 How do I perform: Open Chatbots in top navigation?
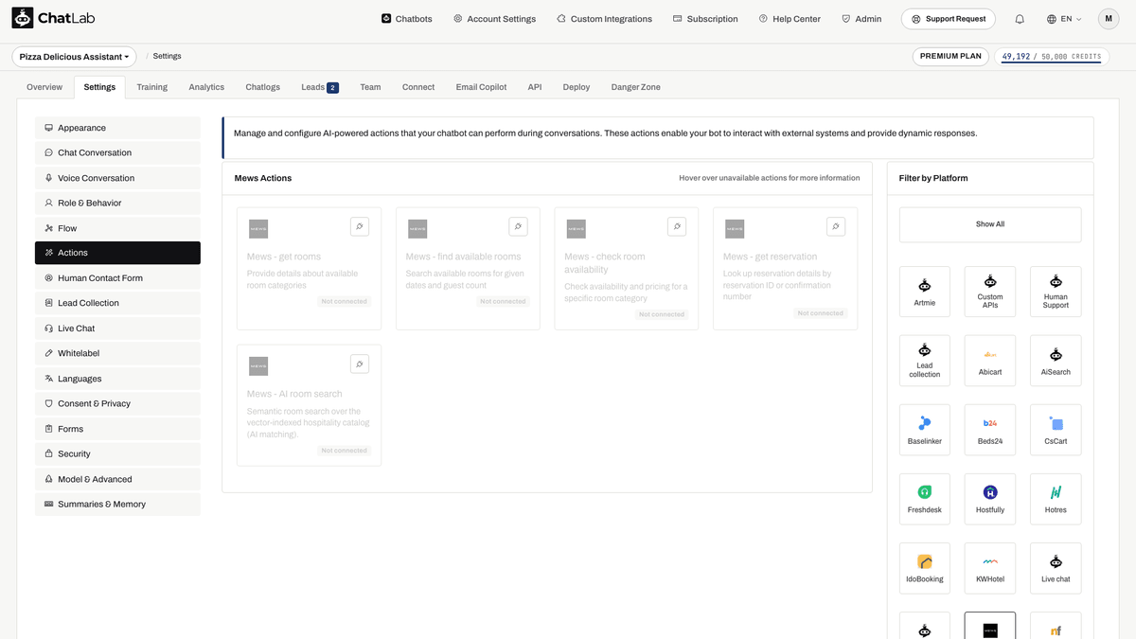click(406, 19)
